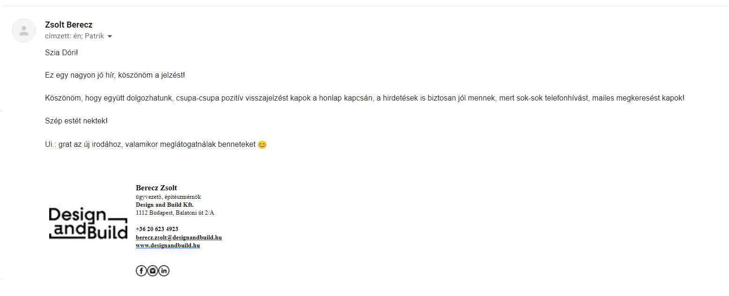Open the Facebook icon in the signature
Viewport: 729px width, 296px height.
(141, 271)
